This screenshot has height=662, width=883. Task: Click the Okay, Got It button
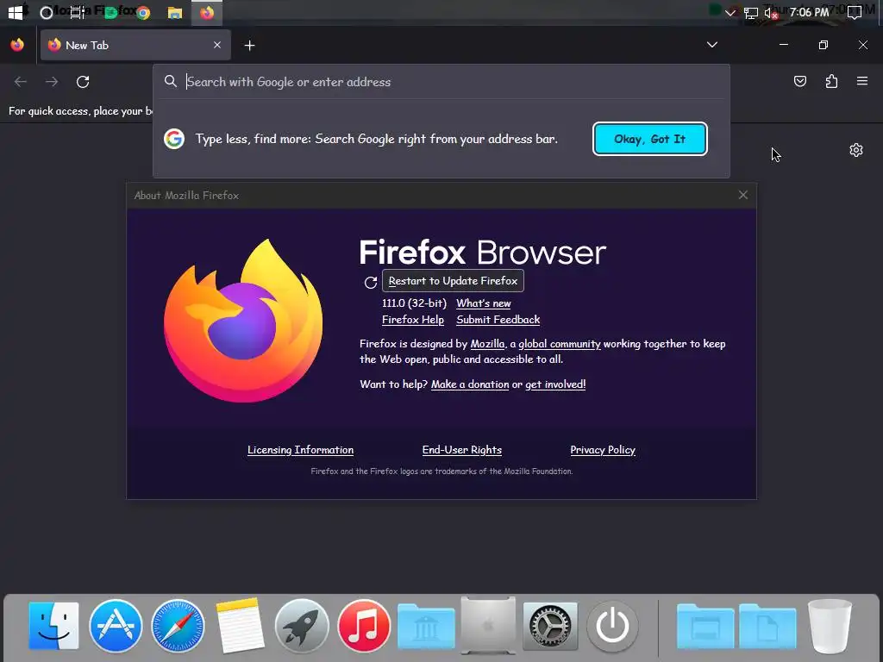click(x=650, y=139)
